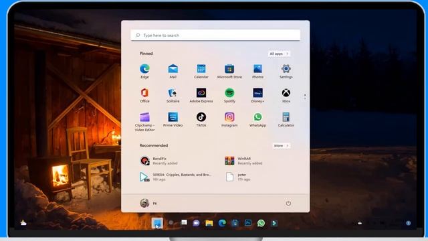The image size is (428, 241).
Task: Launch Photoshop from the taskbar
Action: coord(248,223)
